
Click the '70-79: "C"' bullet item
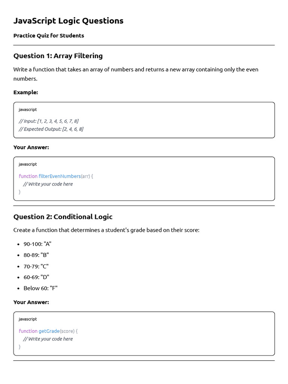click(36, 266)
